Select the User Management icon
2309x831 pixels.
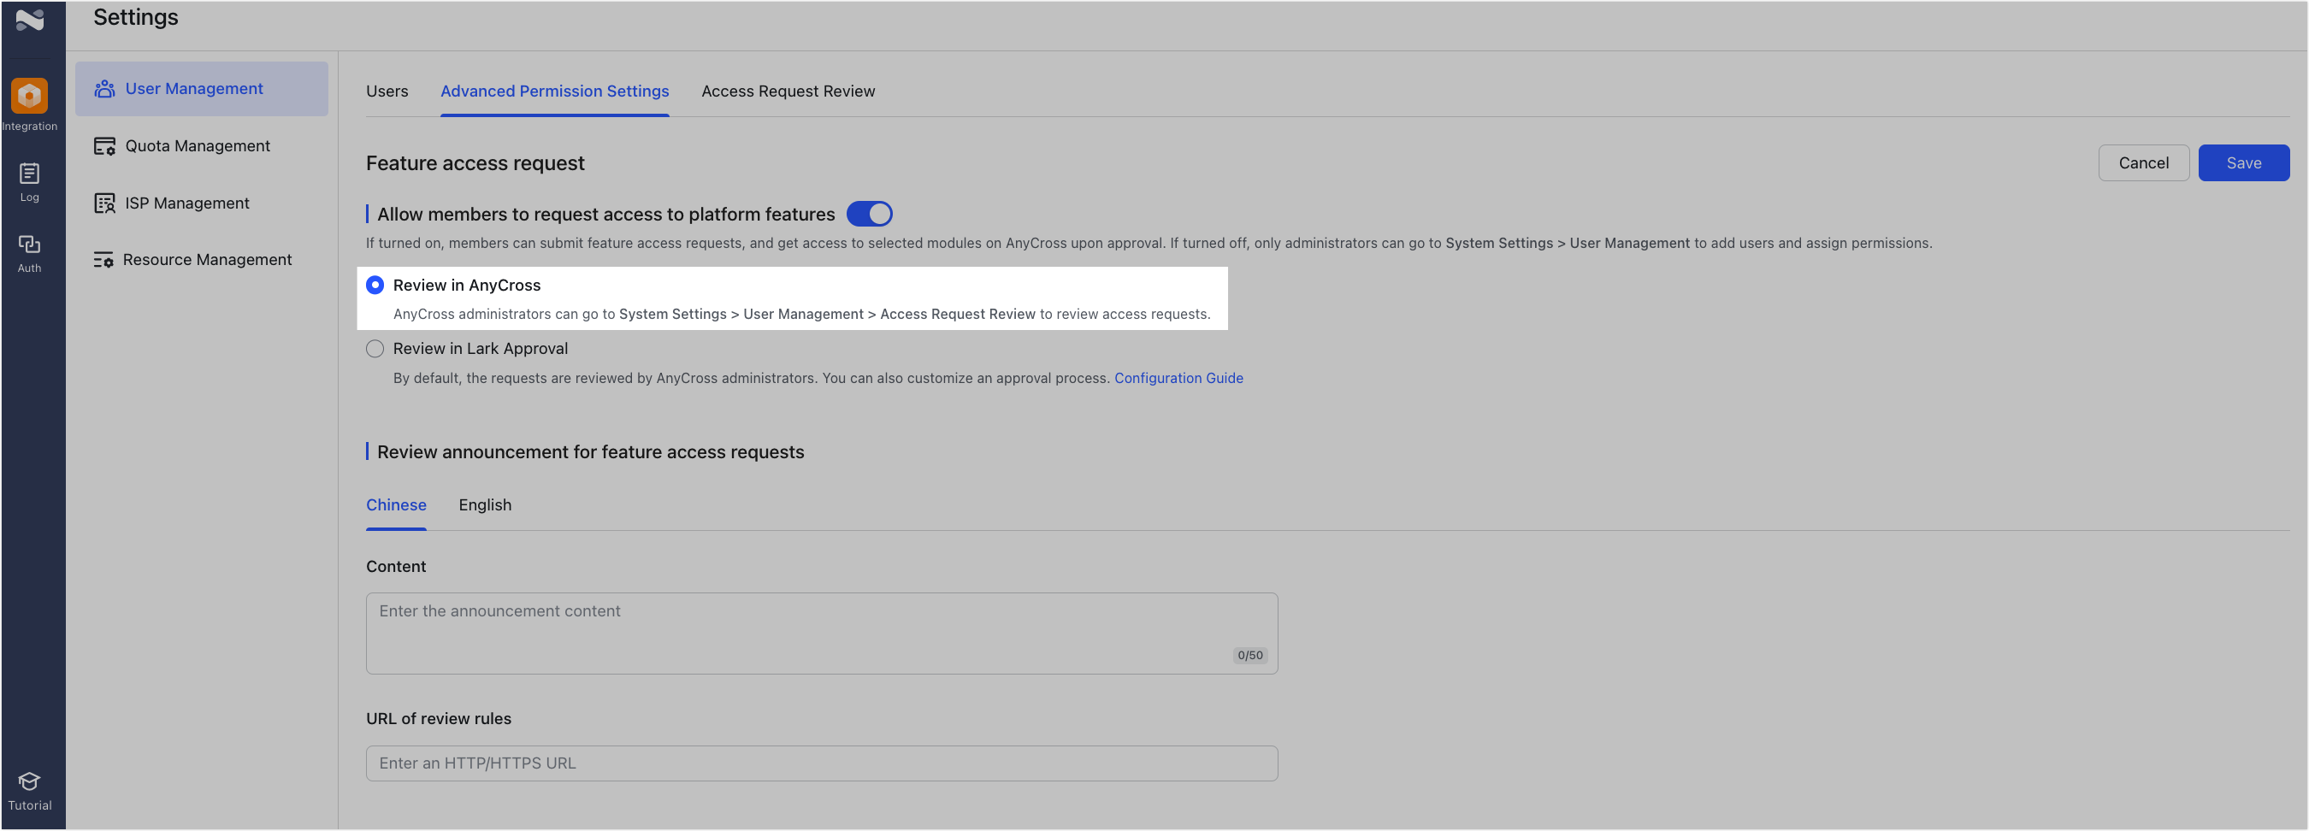(x=105, y=88)
